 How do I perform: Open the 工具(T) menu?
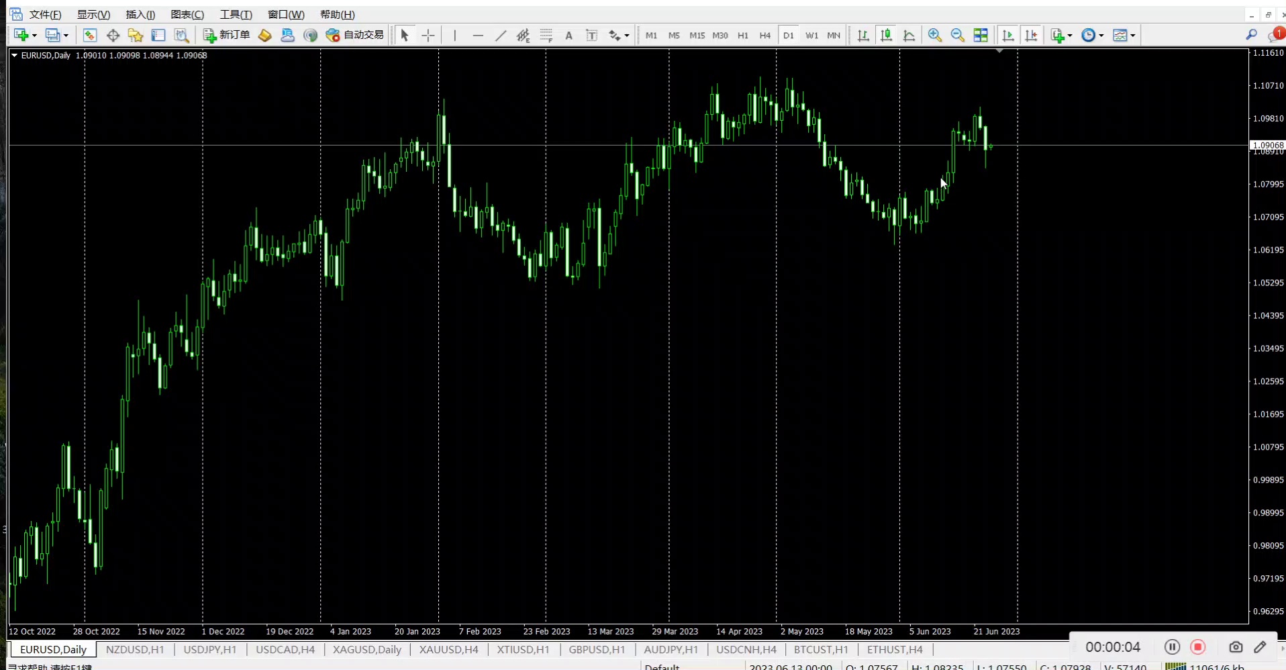[236, 15]
